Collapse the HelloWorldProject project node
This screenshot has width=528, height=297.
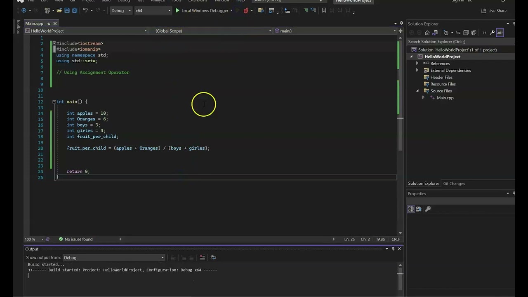(x=411, y=57)
